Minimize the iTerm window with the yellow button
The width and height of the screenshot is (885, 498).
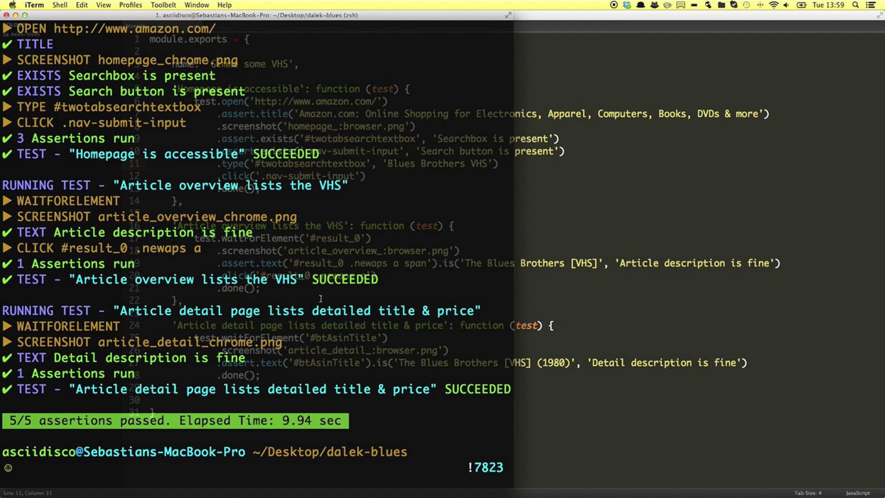(x=15, y=15)
